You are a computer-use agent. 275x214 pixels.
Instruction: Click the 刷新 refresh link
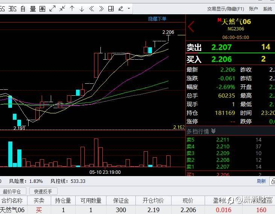pos(261,181)
